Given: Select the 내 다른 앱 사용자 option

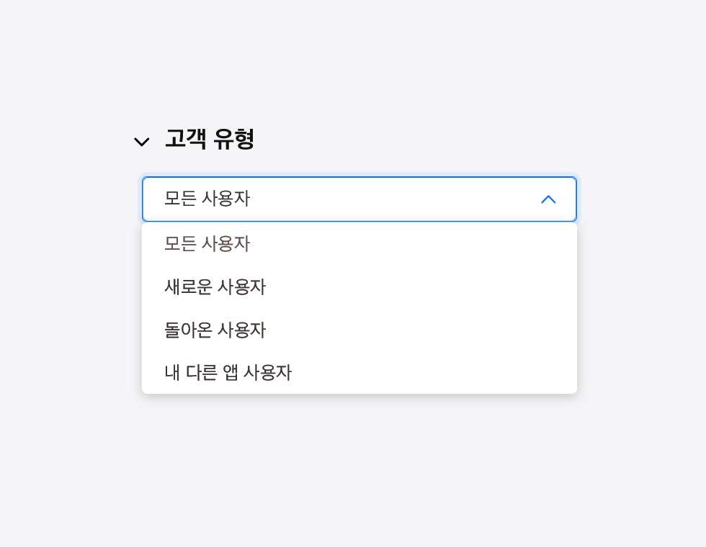Looking at the screenshot, I should 228,373.
